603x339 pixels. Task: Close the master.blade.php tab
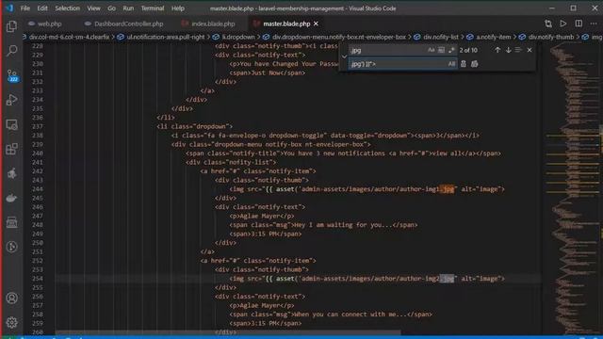pyautogui.click(x=316, y=24)
